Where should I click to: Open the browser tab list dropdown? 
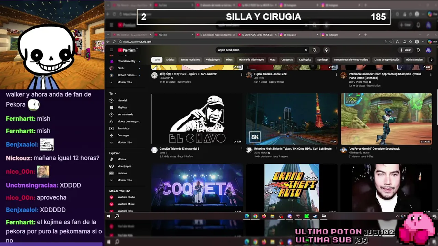click(x=108, y=35)
